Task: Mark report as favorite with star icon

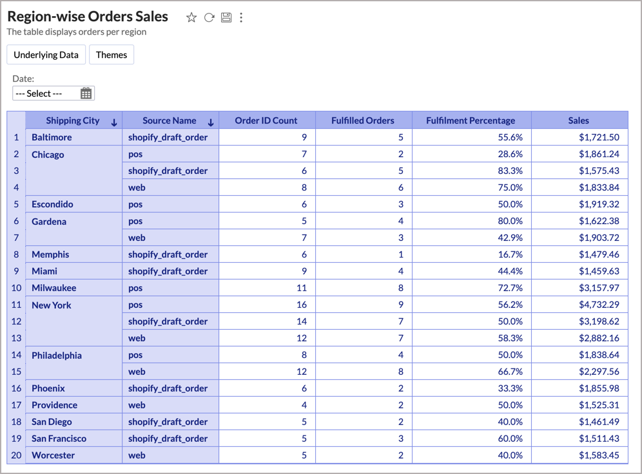Action: (191, 17)
